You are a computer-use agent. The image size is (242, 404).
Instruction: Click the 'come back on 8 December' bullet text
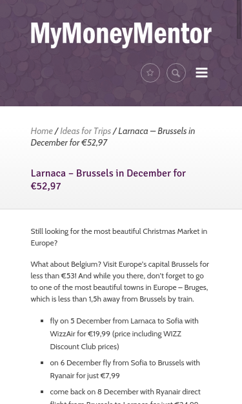(125, 397)
